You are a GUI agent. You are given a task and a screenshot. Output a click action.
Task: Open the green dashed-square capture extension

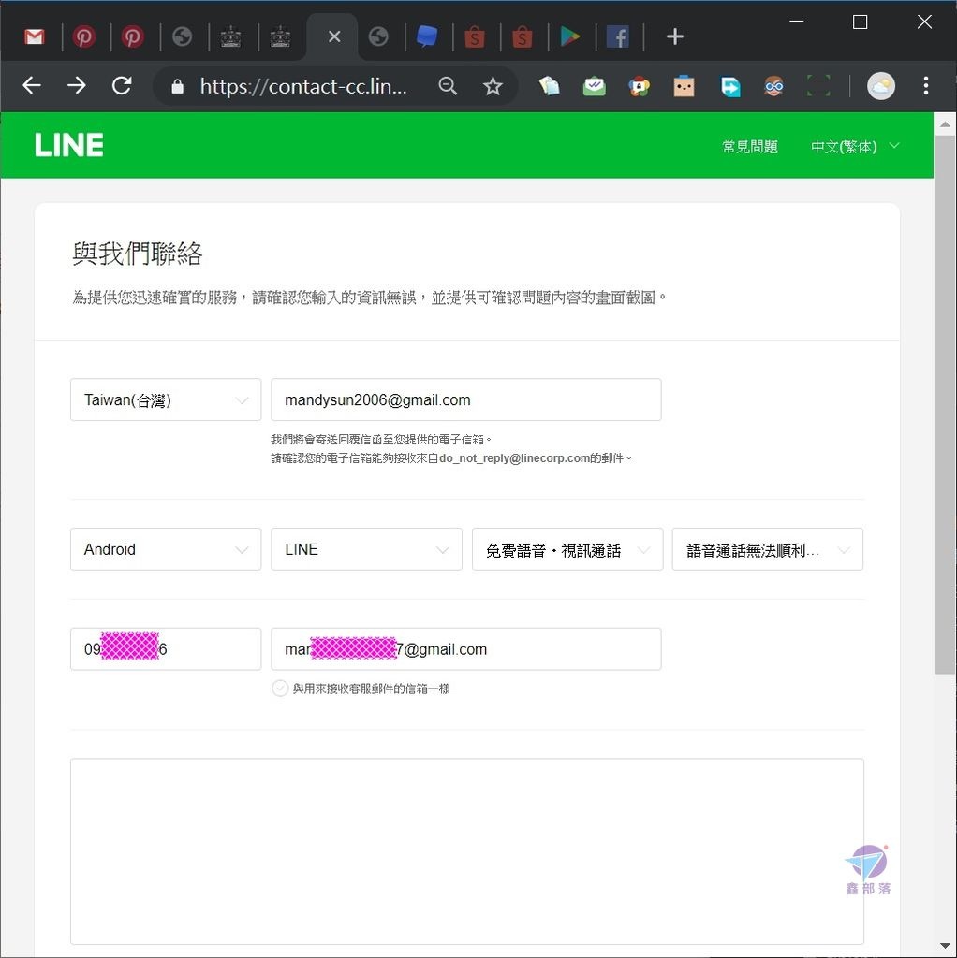[818, 86]
